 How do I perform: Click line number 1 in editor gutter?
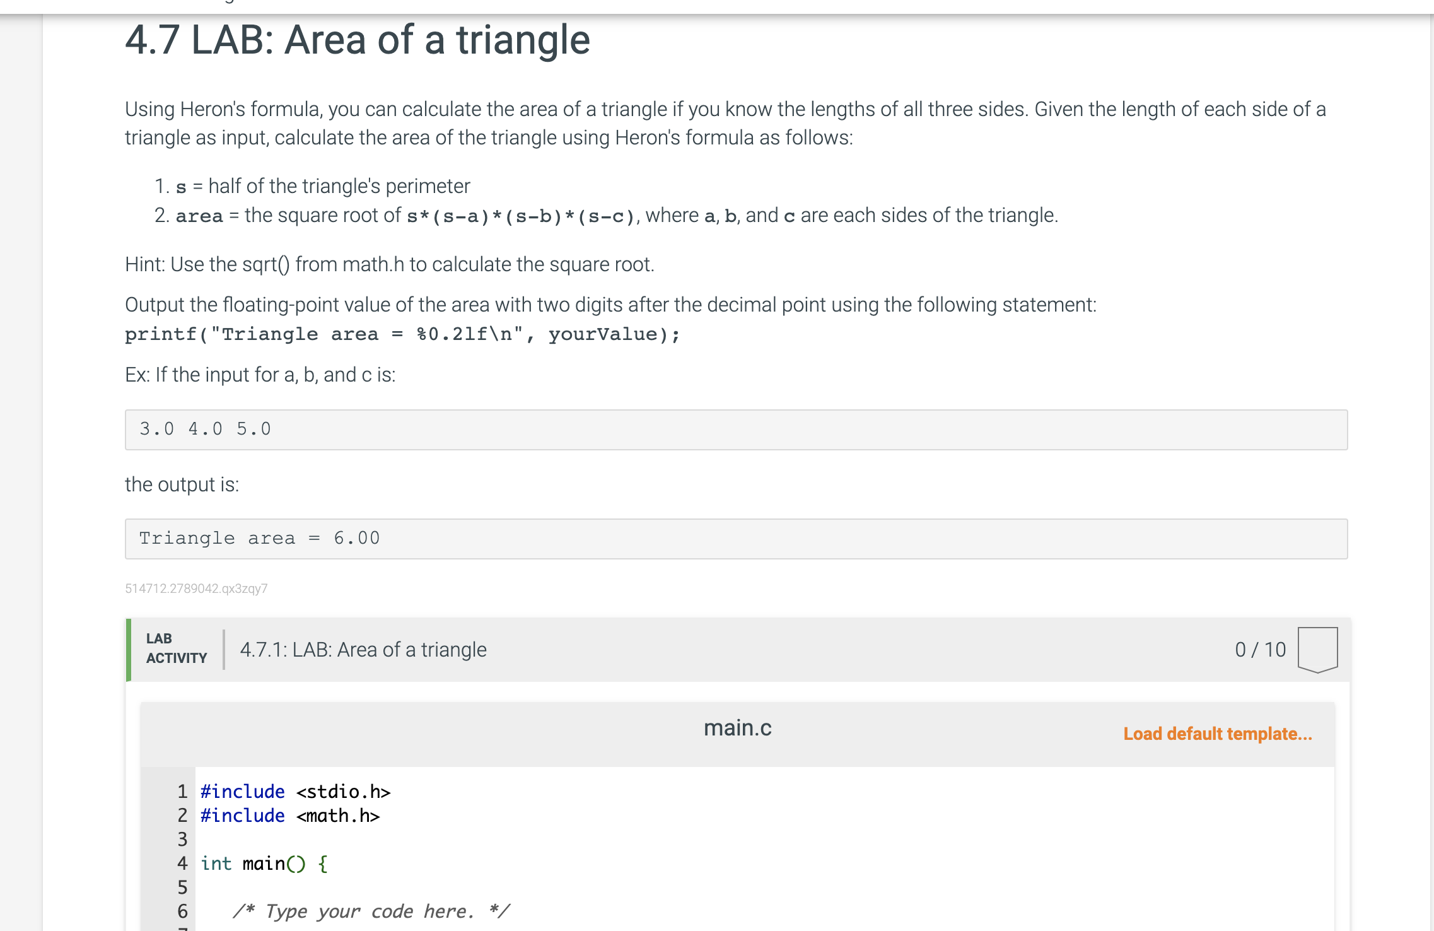[182, 791]
